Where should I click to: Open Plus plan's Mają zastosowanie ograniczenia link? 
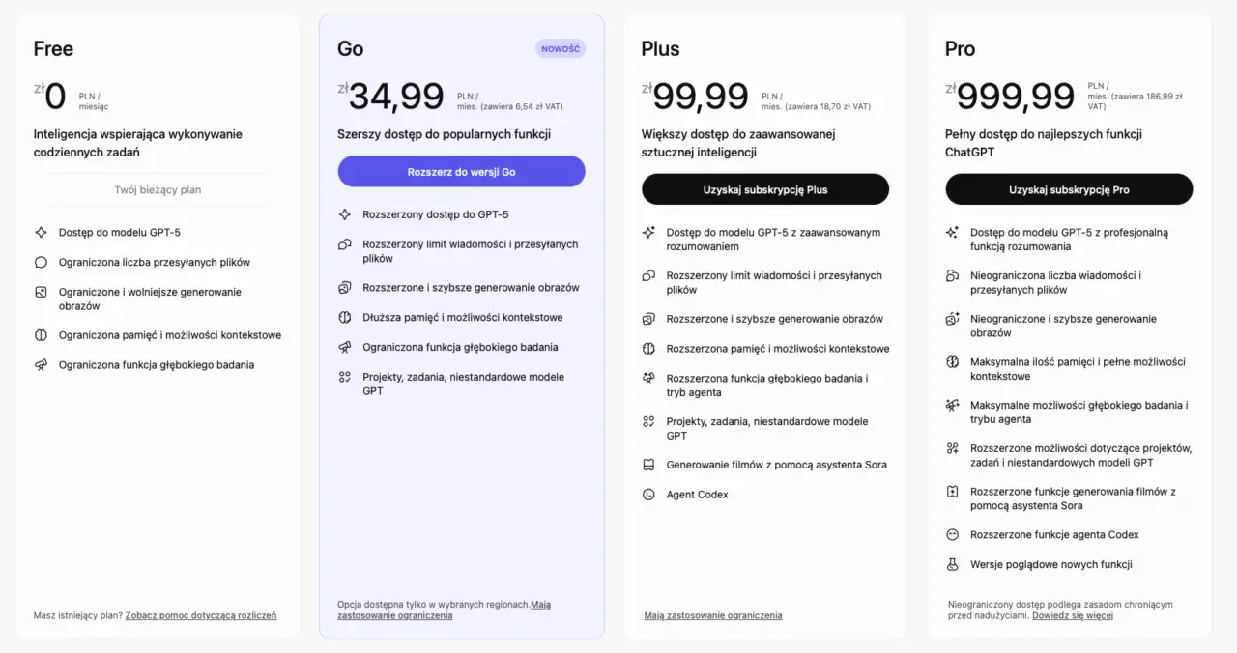(713, 615)
